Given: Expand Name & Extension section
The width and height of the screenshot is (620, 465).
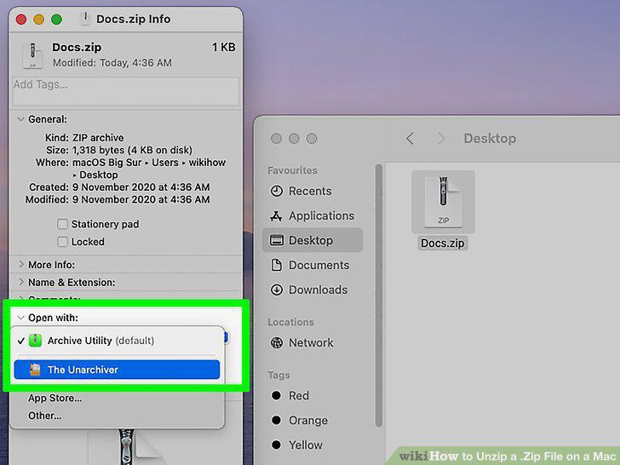Looking at the screenshot, I should pyautogui.click(x=21, y=282).
